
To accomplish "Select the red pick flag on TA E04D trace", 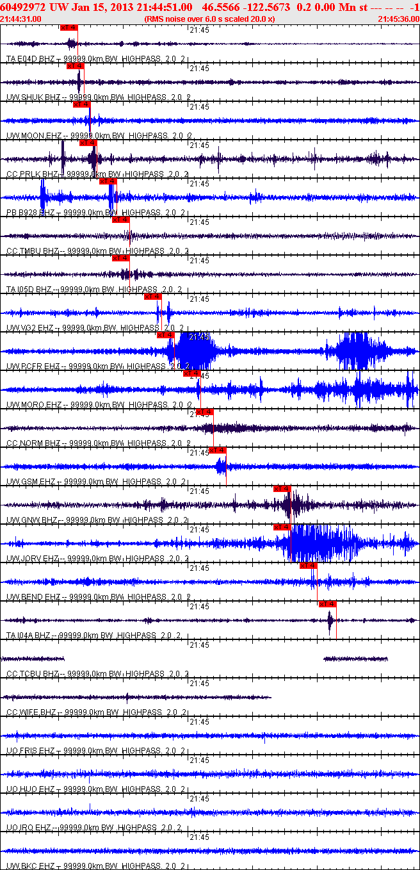I will coord(68,28).
